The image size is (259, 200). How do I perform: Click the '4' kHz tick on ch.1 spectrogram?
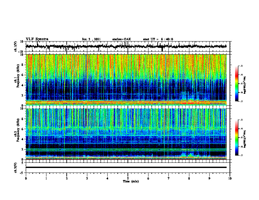tap(23, 85)
